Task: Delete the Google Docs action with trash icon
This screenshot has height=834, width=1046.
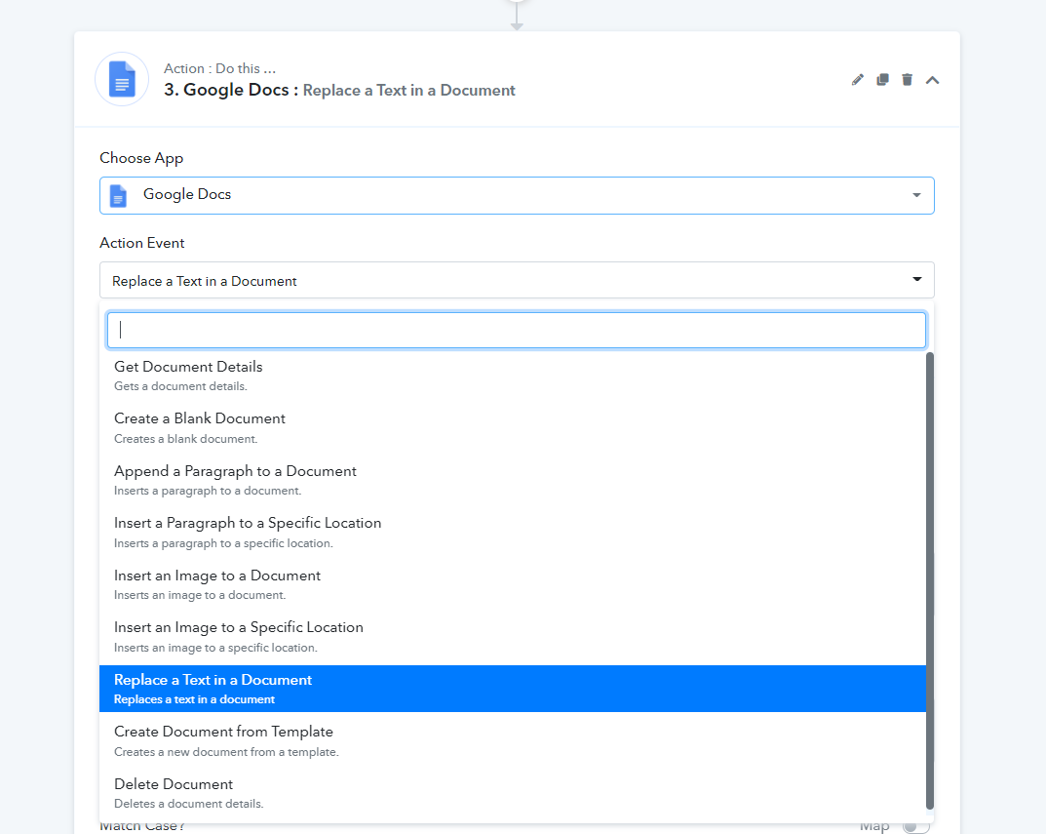Action: click(908, 80)
